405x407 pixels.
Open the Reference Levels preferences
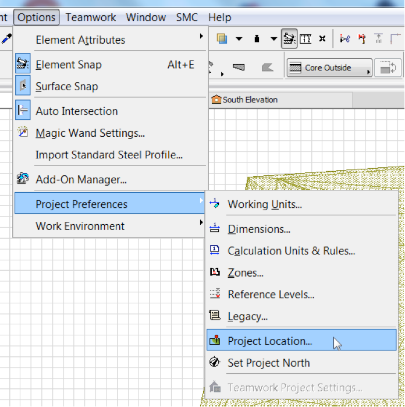(x=301, y=294)
